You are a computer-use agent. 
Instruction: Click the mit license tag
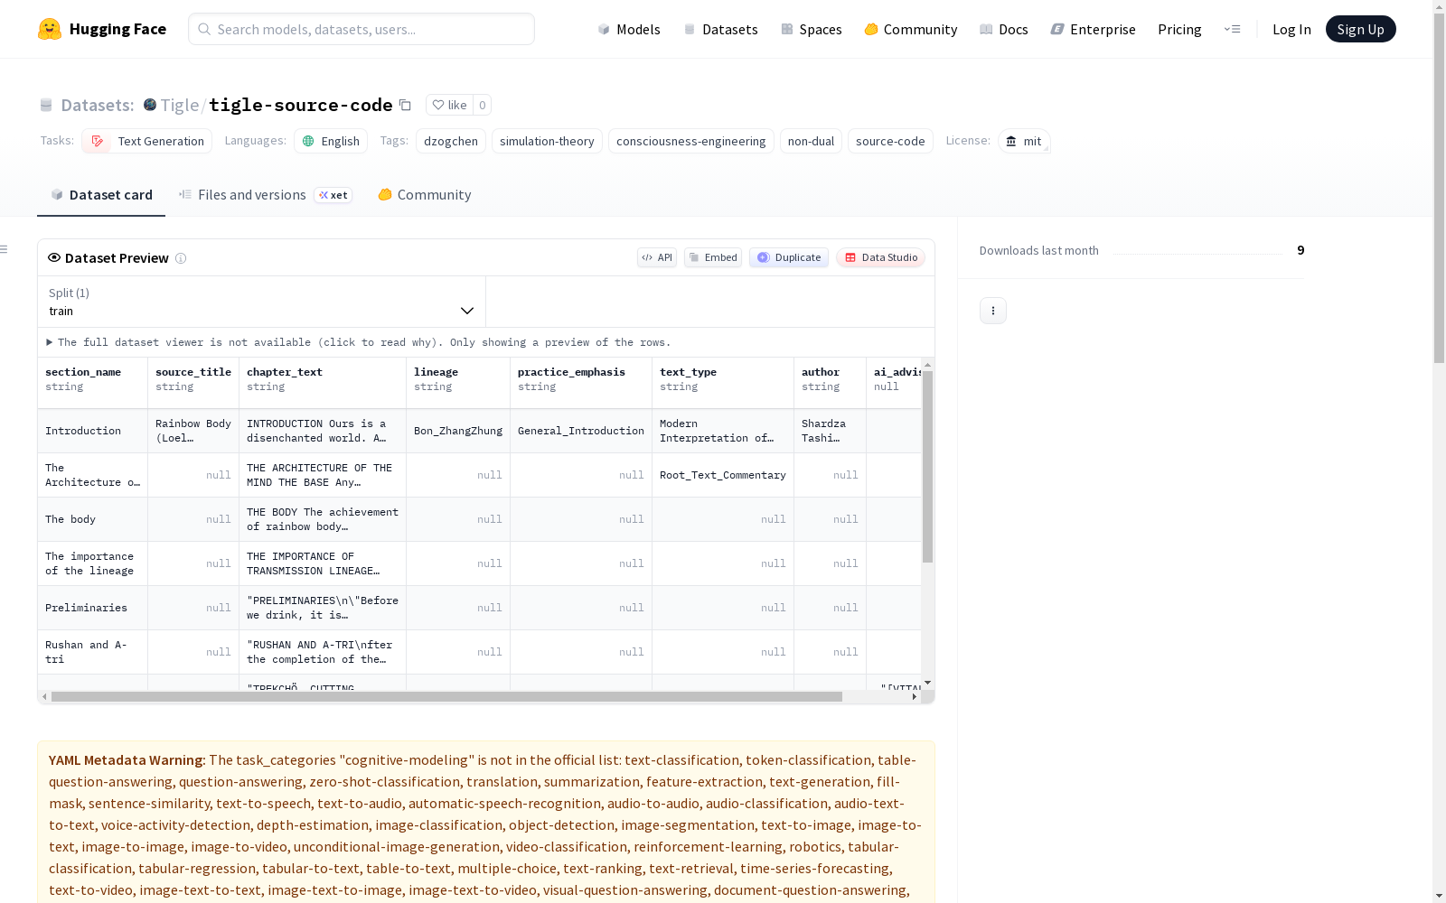coord(1024,141)
